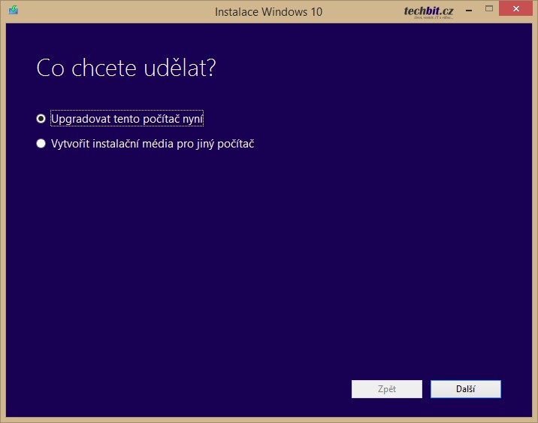Choose the radio circle for Vytvořit instalační média

[x=41, y=144]
